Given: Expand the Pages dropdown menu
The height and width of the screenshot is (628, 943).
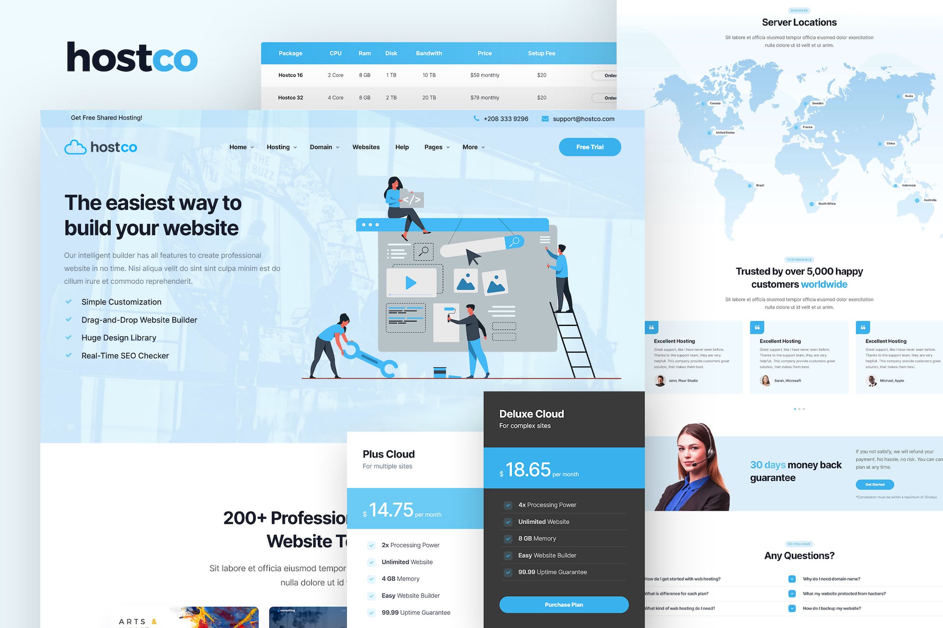Looking at the screenshot, I should pyautogui.click(x=436, y=147).
